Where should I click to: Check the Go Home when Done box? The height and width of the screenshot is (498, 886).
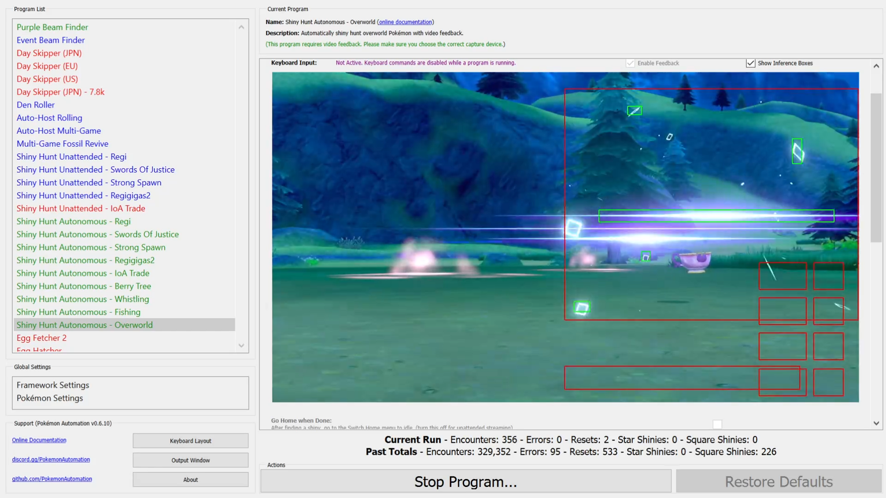(x=717, y=424)
